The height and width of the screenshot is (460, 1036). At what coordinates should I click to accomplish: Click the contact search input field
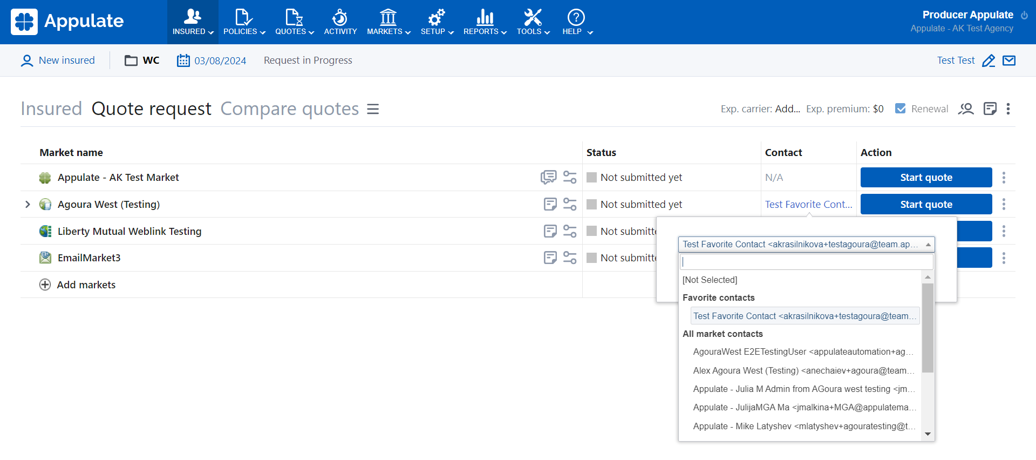point(806,262)
